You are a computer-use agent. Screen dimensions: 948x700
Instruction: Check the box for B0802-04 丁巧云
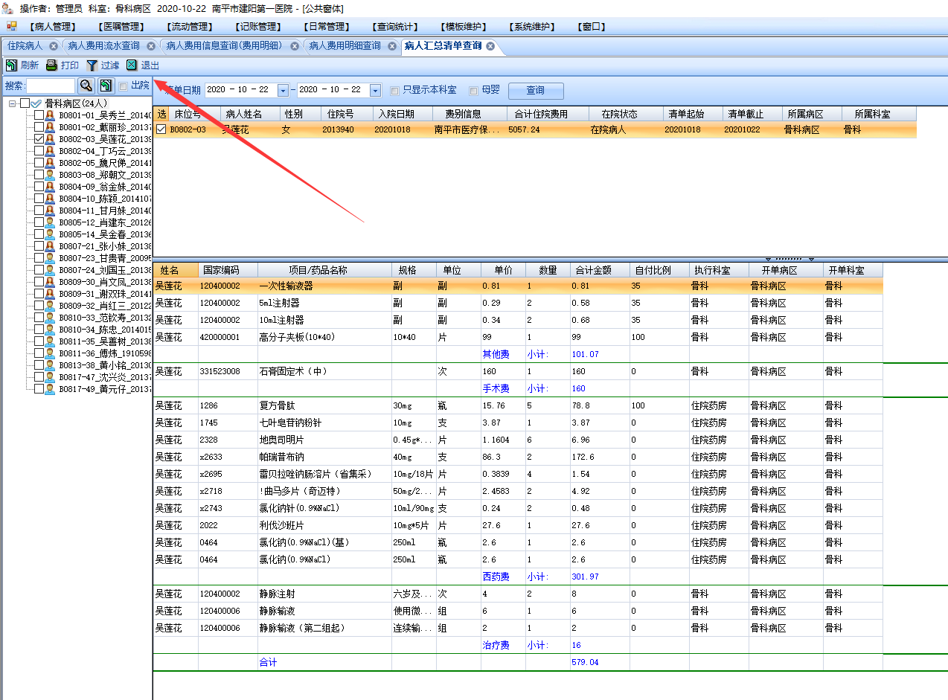click(39, 151)
